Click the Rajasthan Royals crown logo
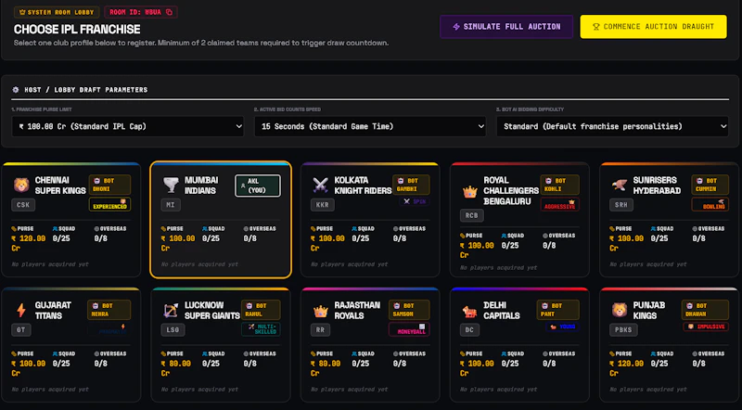Screen dimensions: 742x410 pos(320,311)
